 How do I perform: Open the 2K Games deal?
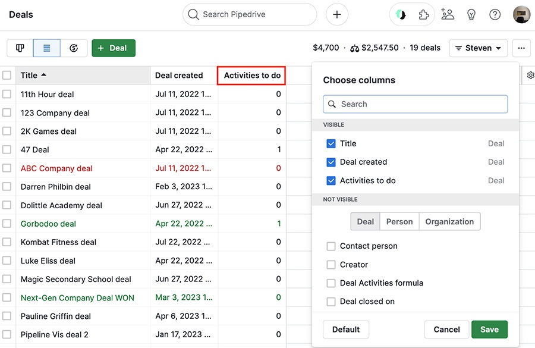[x=49, y=131]
